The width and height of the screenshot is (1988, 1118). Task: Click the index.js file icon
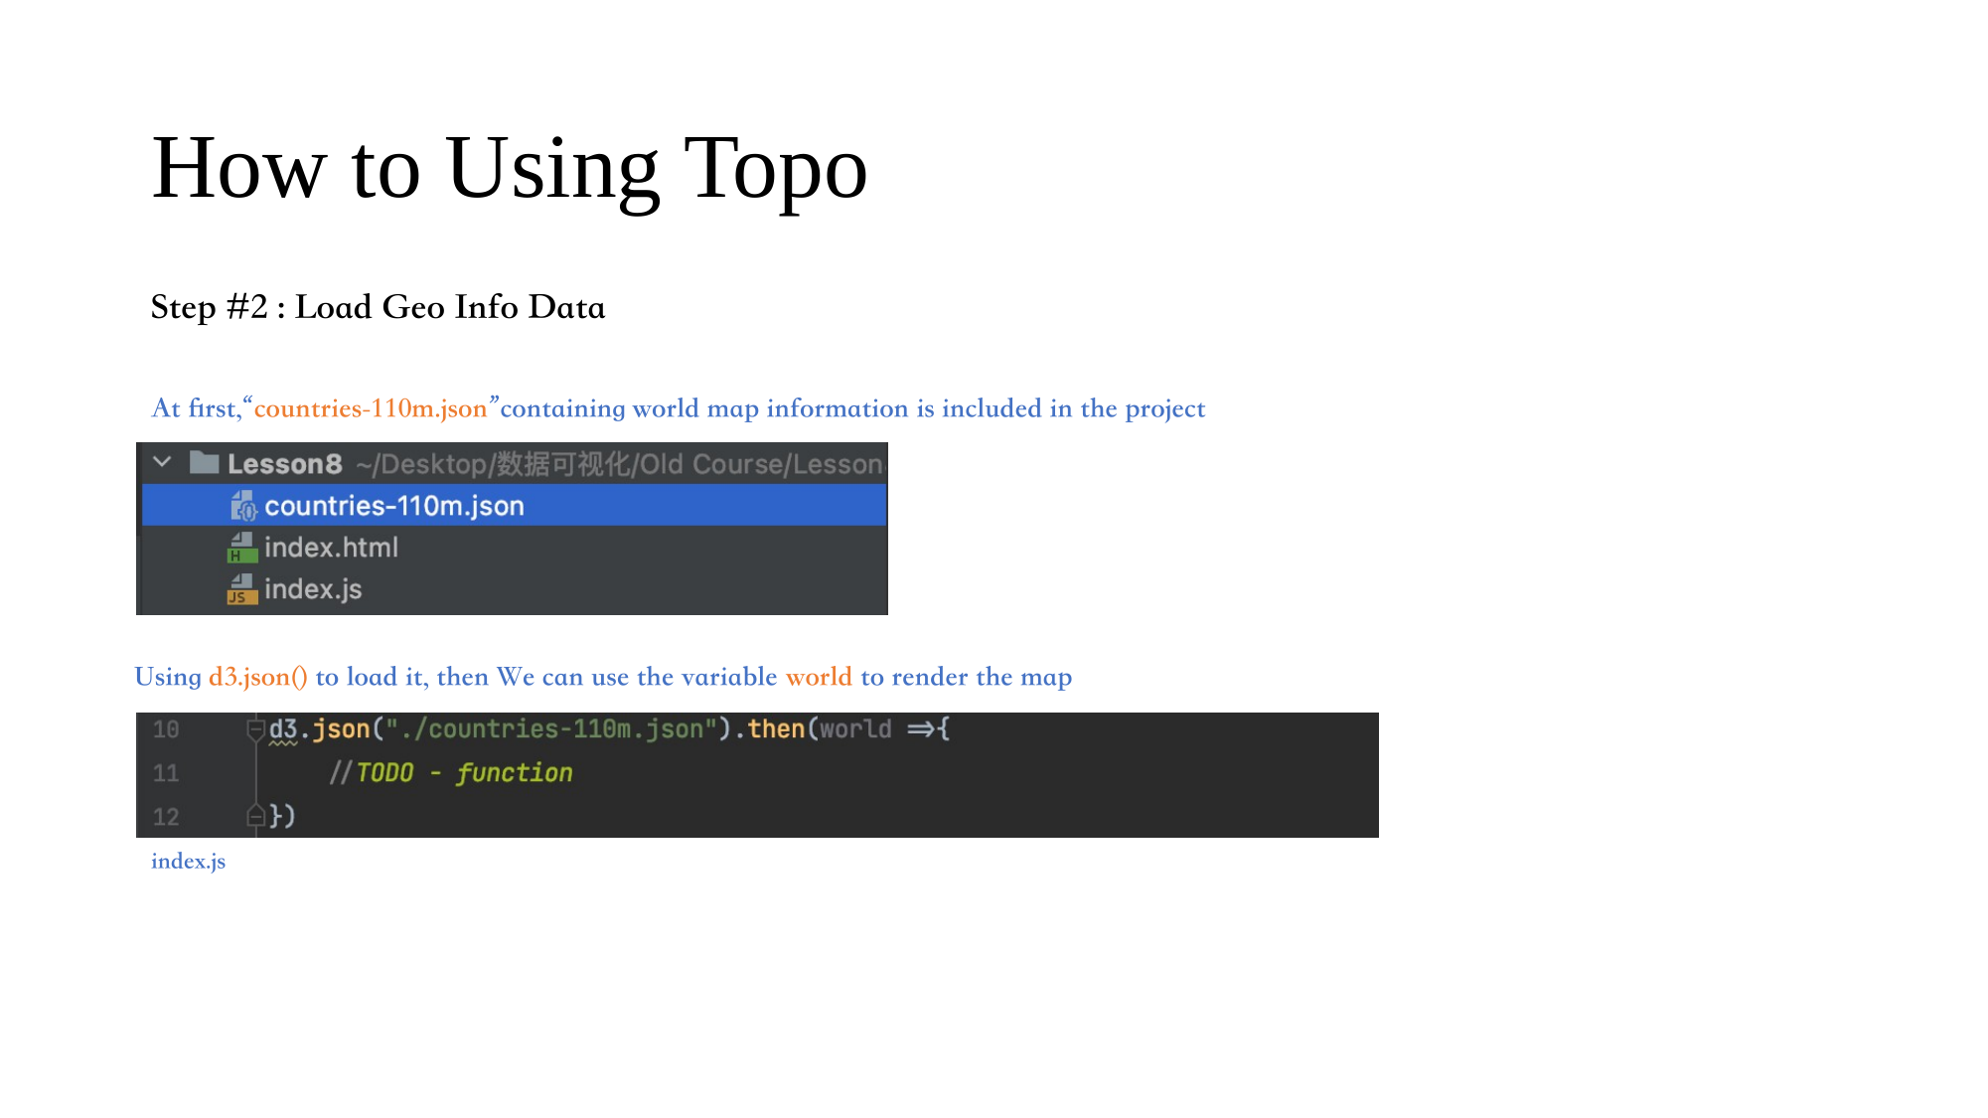[x=242, y=589]
